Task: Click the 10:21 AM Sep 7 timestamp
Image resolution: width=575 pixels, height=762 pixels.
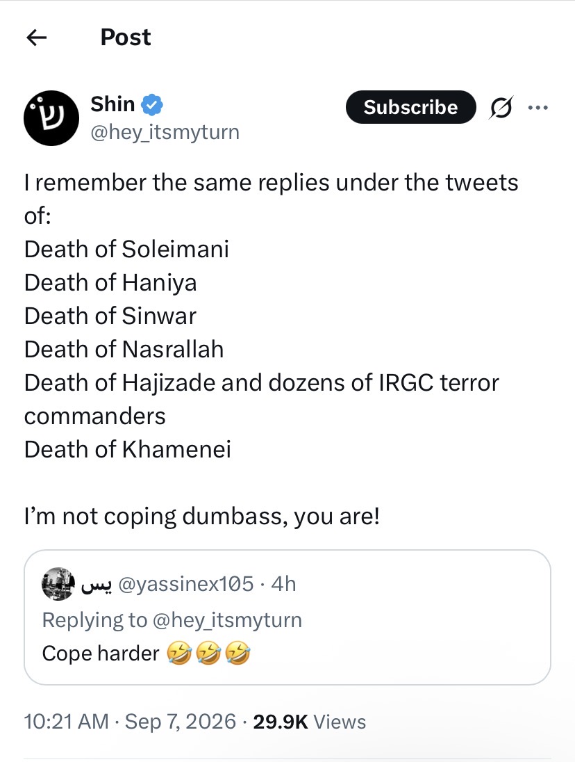Action: click(130, 722)
